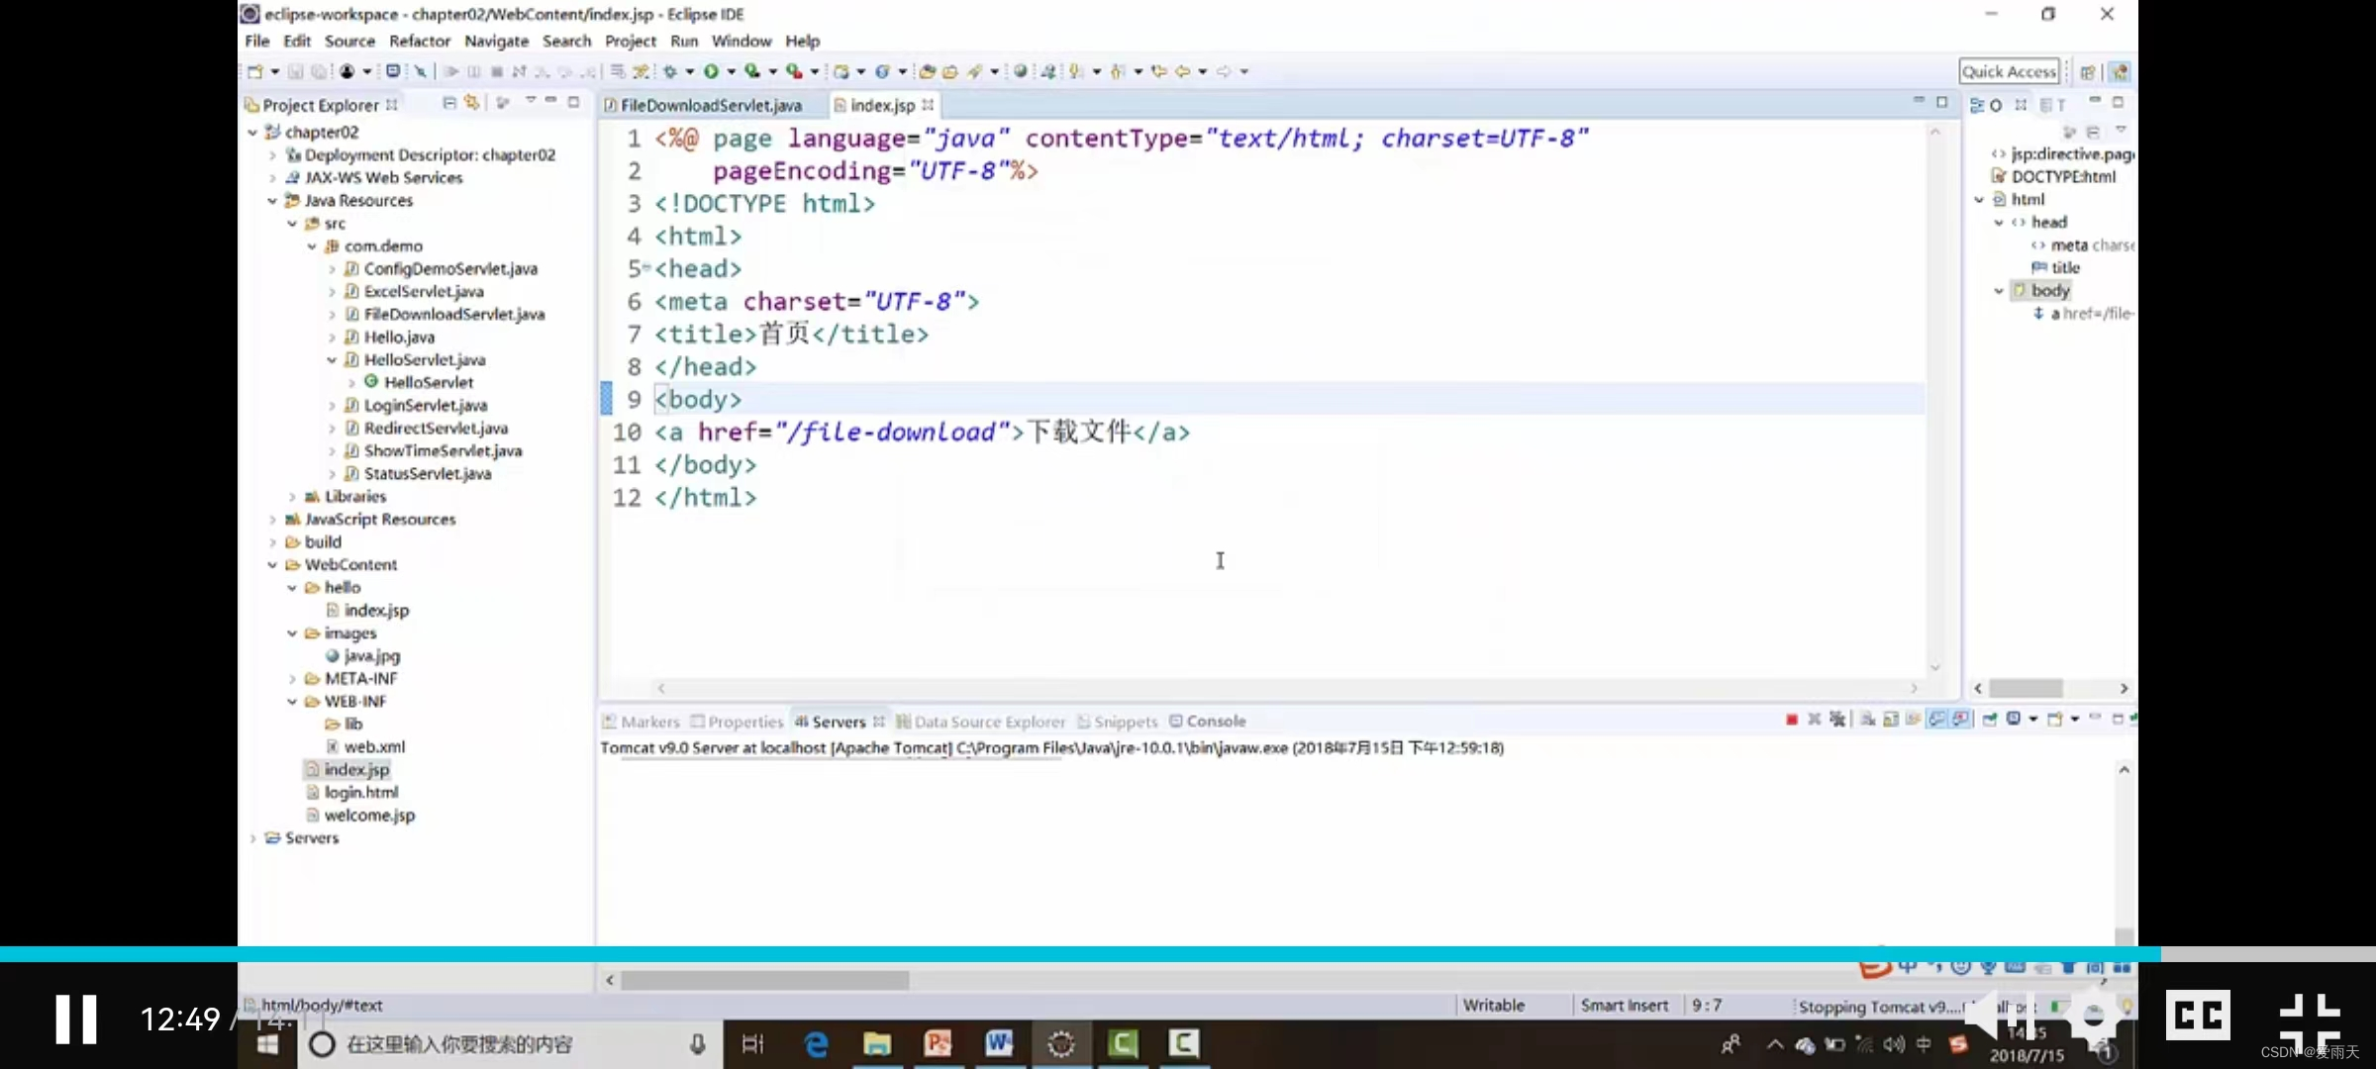The width and height of the screenshot is (2376, 1069).
Task: Click the Open Perspective icon beside Quick Access
Action: point(2087,71)
